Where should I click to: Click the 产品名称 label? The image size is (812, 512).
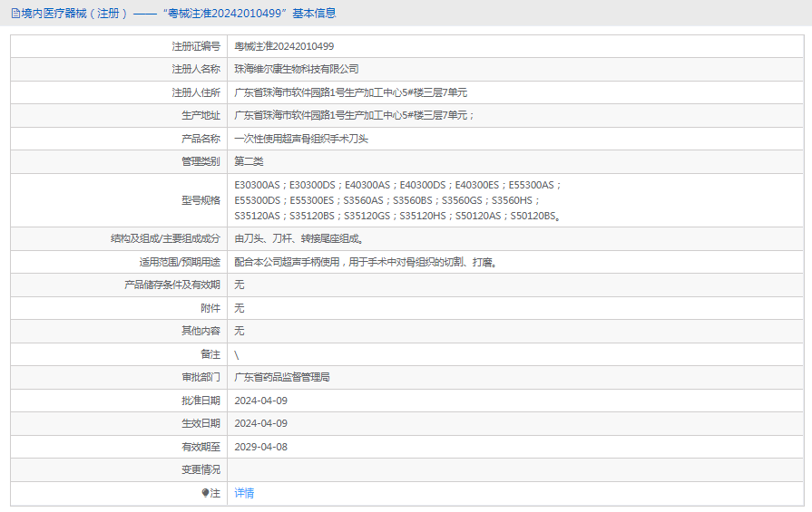coord(201,139)
